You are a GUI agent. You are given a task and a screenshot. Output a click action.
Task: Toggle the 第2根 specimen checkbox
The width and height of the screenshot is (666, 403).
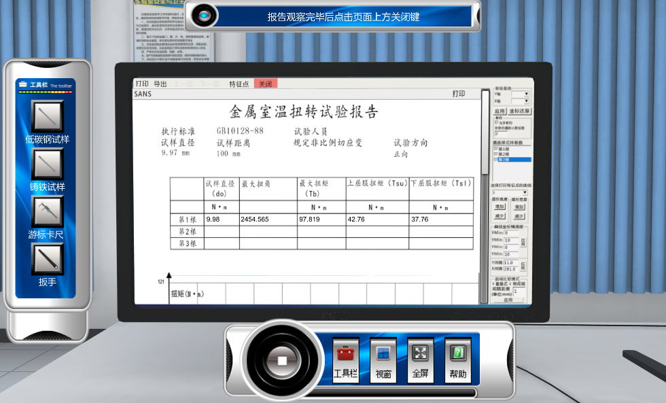pyautogui.click(x=495, y=154)
